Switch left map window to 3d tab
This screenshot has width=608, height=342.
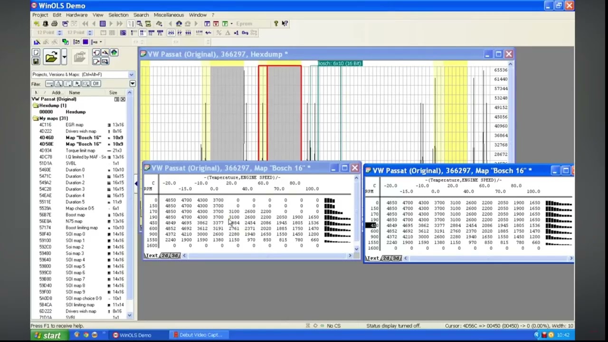pyautogui.click(x=175, y=256)
